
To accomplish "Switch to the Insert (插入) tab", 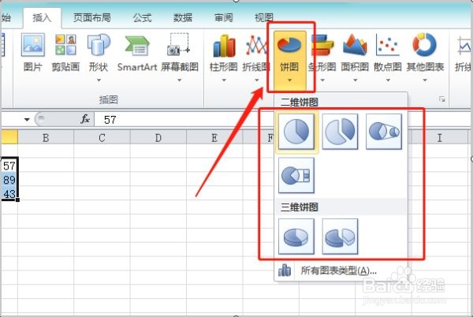I will click(x=43, y=18).
